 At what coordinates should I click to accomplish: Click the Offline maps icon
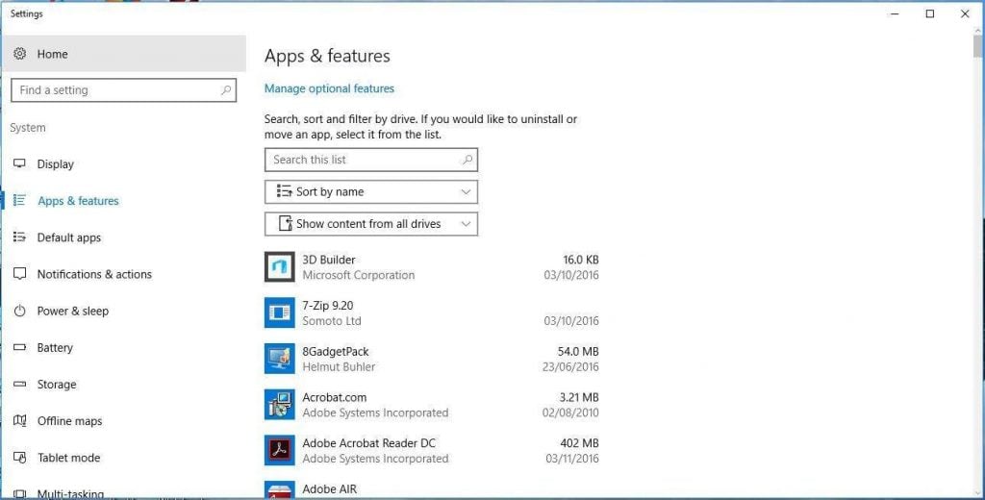19,421
